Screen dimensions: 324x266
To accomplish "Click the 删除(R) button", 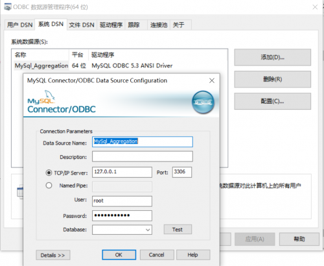I will pos(273,79).
